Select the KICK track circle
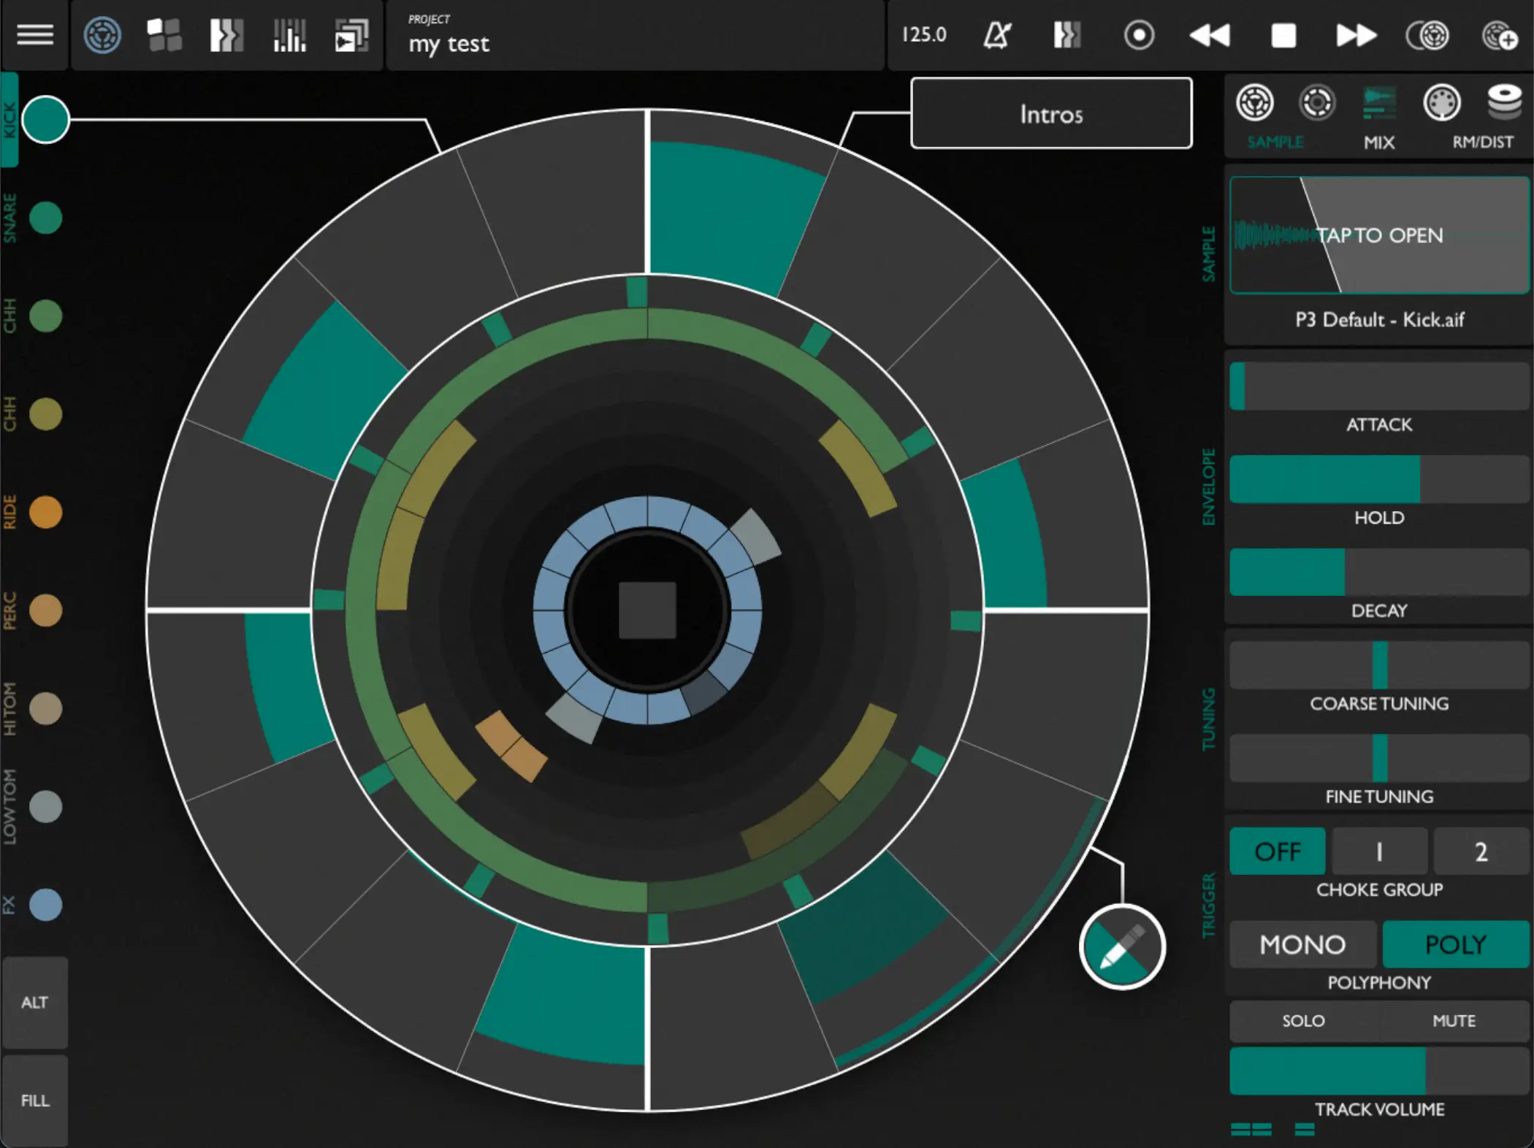Image resolution: width=1534 pixels, height=1148 pixels. point(45,120)
